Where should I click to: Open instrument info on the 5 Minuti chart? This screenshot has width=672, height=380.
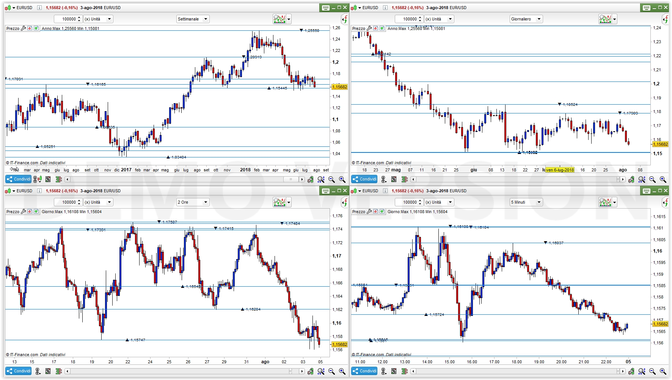click(385, 191)
